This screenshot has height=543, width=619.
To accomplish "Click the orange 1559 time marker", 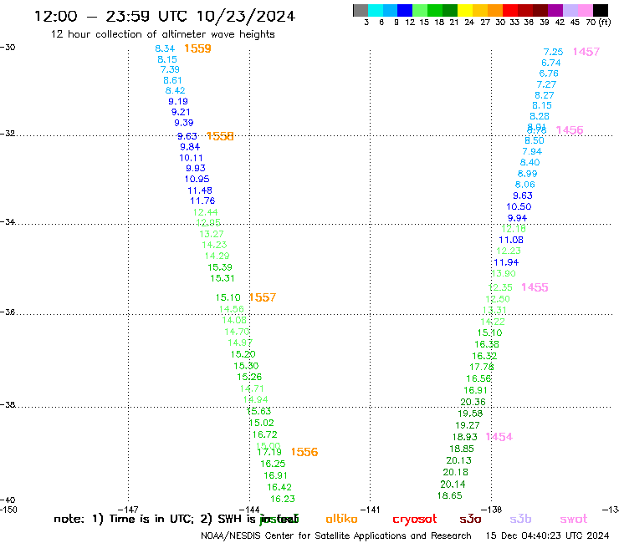I will 197,48.
